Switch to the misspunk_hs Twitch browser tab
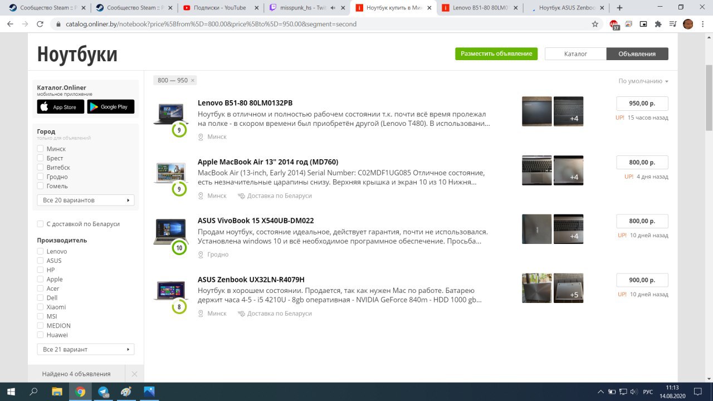This screenshot has height=401, width=713. click(x=306, y=8)
